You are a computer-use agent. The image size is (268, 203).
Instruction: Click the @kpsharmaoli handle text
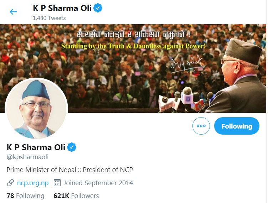[28, 157]
